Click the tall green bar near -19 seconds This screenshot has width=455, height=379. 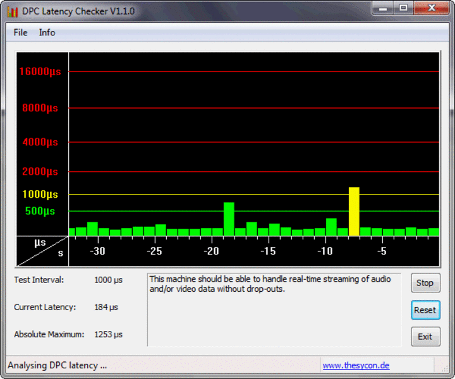pos(229,219)
